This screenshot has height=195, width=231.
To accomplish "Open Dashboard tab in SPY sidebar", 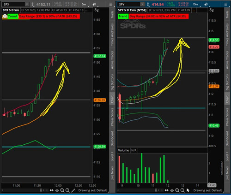I will [227, 138].
